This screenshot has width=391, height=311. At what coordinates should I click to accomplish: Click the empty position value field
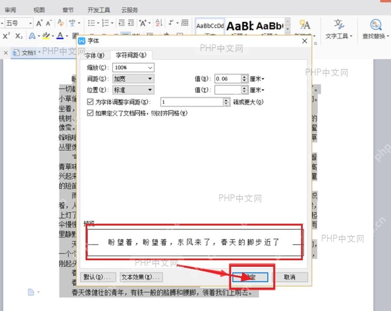click(x=228, y=90)
